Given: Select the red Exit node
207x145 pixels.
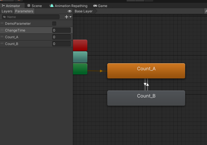Looking at the screenshot, I should click(80, 45).
